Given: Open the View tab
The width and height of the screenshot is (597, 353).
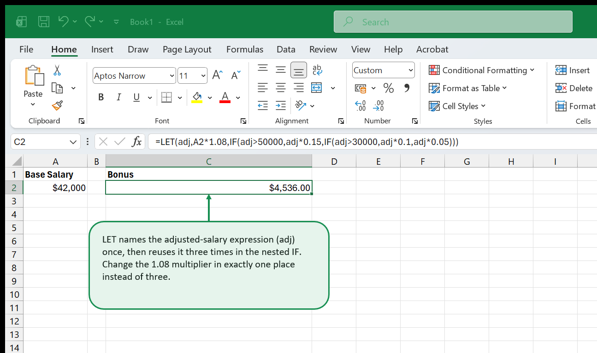Looking at the screenshot, I should pos(361,49).
